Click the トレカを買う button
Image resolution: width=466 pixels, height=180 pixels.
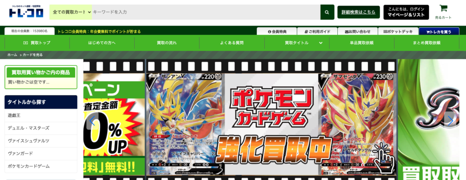[x=439, y=32]
